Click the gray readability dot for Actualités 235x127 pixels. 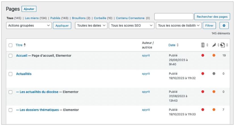point(214,74)
